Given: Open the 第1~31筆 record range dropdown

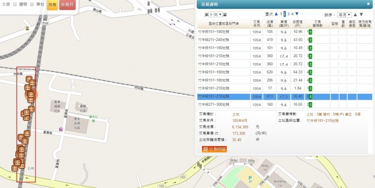Looking at the screenshot, I should tap(216, 15).
